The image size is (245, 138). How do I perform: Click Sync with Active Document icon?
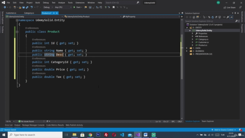coord(209,17)
